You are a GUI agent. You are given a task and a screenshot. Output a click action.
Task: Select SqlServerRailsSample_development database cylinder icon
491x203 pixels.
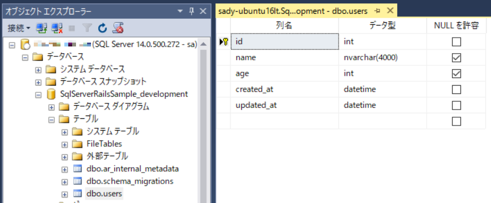[50, 95]
